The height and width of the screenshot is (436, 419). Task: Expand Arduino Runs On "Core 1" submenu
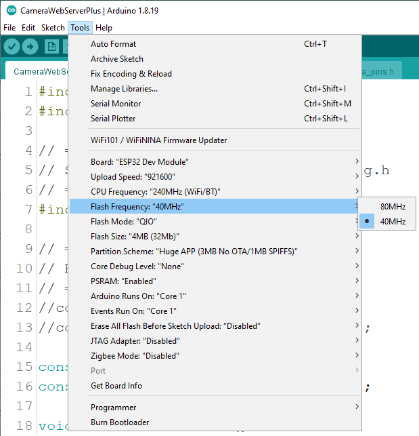tap(215, 296)
